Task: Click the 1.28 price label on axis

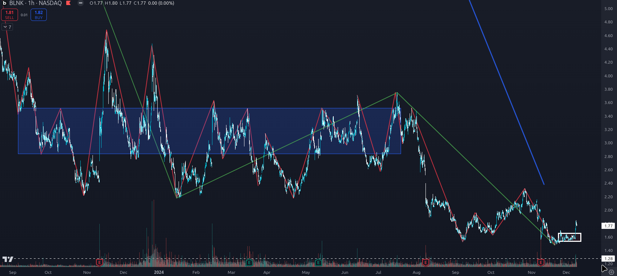Action: coord(608,258)
